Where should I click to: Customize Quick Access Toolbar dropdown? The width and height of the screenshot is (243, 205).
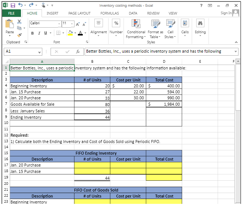point(52,5)
